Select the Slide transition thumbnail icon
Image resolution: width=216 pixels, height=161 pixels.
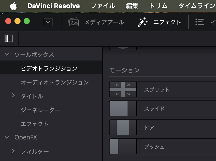coord(123,108)
